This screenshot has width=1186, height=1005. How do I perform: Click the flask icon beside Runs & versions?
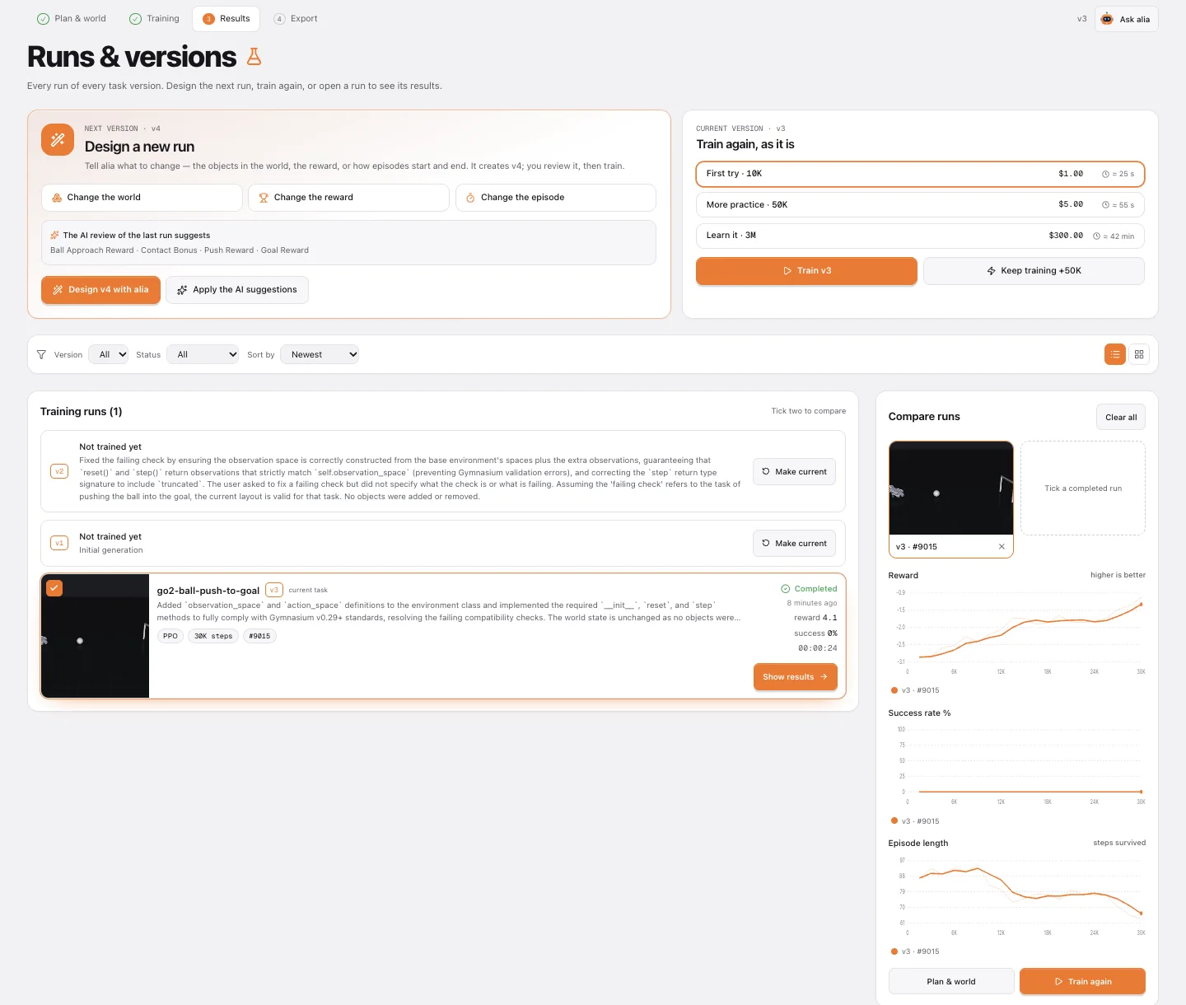tap(254, 56)
